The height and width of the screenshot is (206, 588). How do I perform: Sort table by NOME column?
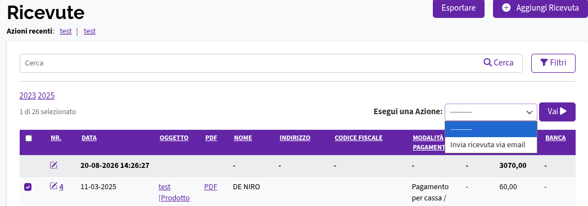243,138
